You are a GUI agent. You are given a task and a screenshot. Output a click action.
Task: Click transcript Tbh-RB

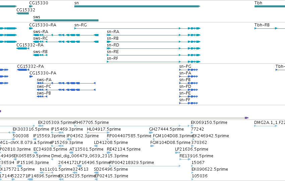270,28
